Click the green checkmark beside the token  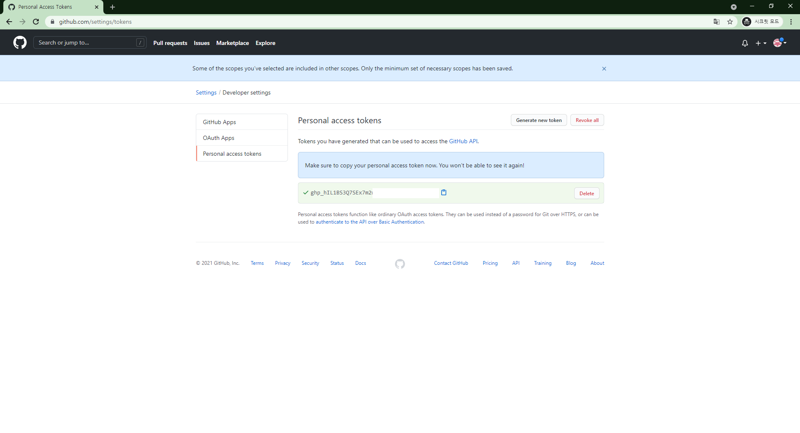tap(306, 192)
